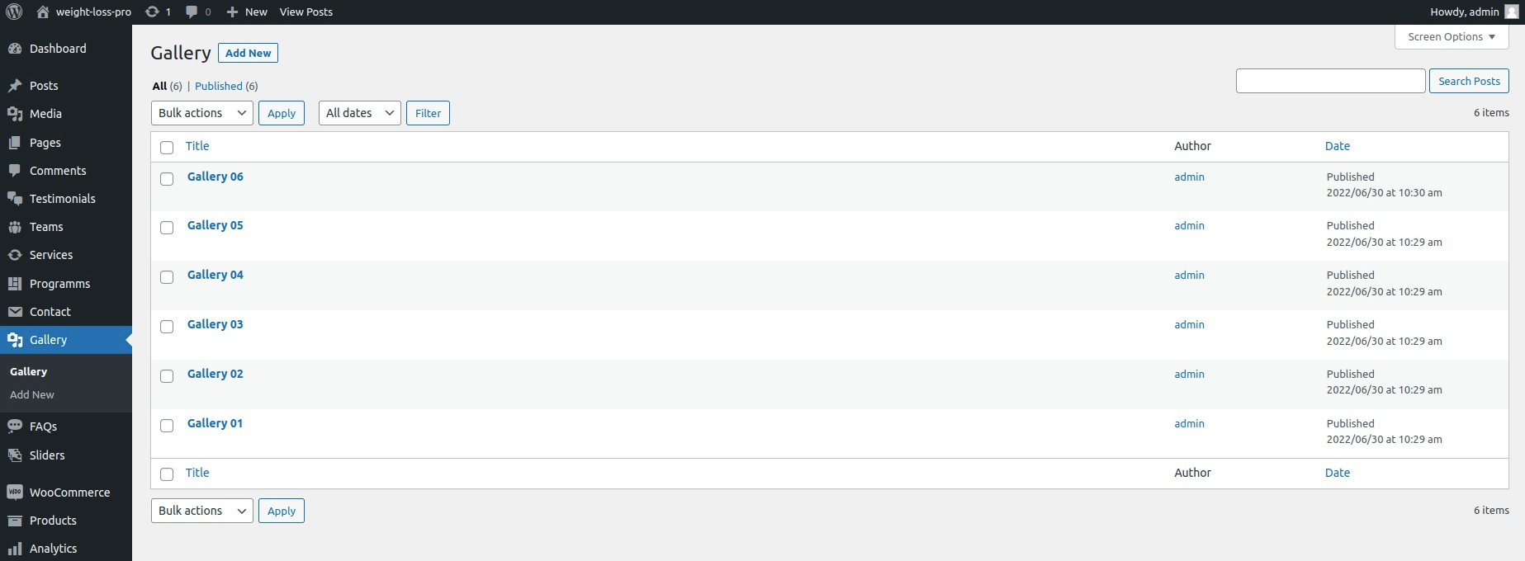This screenshot has width=1525, height=561.
Task: Select the Gallery 03 row checkbox
Action: click(167, 327)
